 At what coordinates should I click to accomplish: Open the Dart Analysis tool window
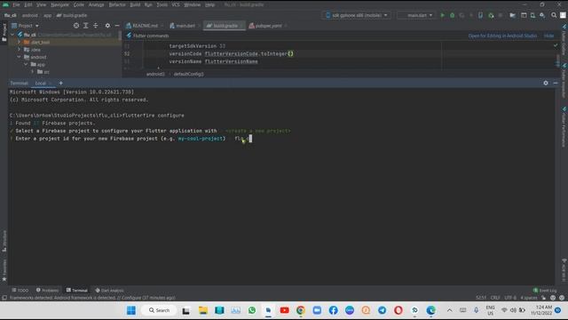[109, 291]
